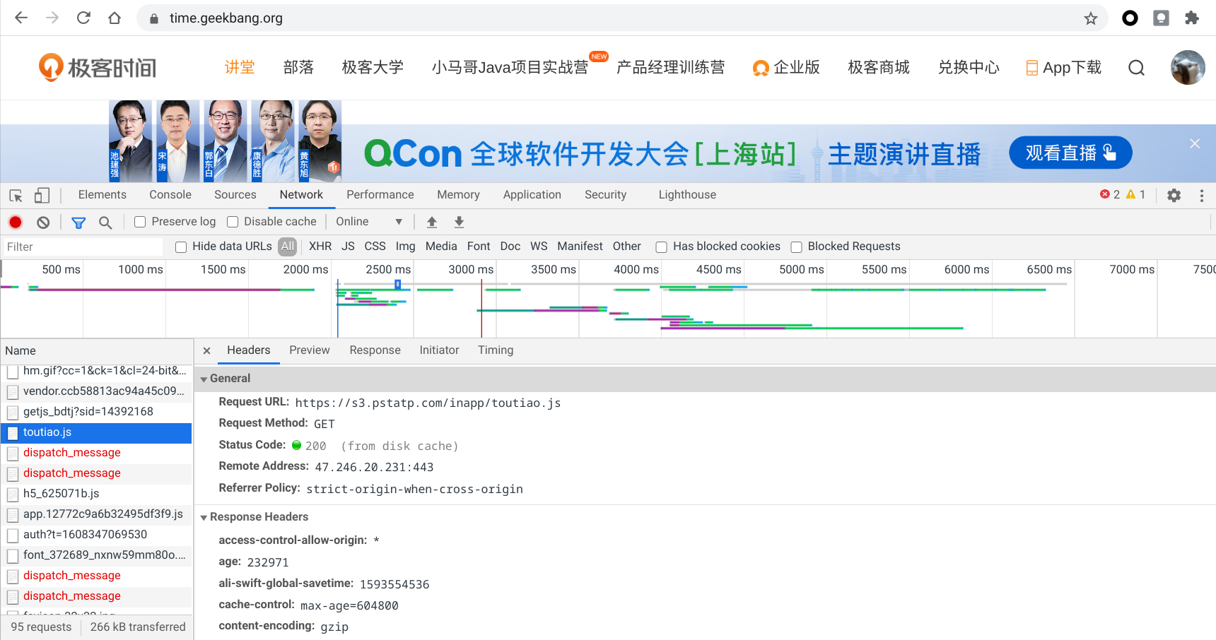Open the Performance tab
This screenshot has width=1216, height=640.
coord(380,194)
